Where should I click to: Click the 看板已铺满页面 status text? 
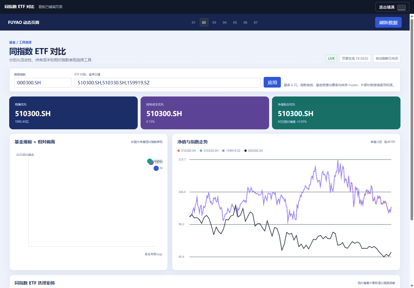[x=50, y=7]
